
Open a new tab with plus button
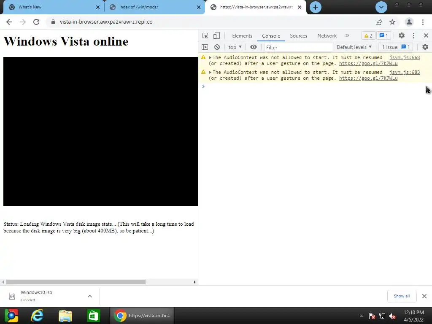point(316,7)
